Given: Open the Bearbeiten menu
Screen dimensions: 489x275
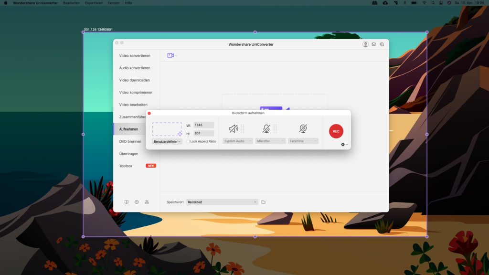Looking at the screenshot, I should point(72,3).
